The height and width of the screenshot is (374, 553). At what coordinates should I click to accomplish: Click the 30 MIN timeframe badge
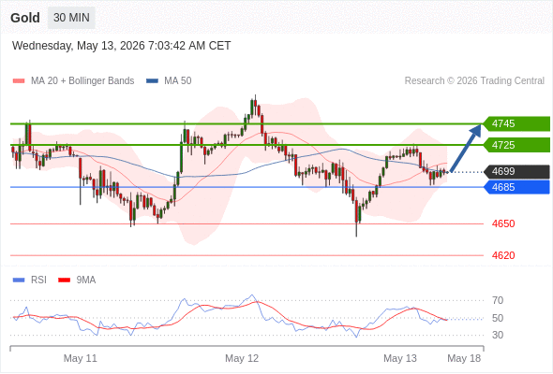pyautogui.click(x=71, y=18)
